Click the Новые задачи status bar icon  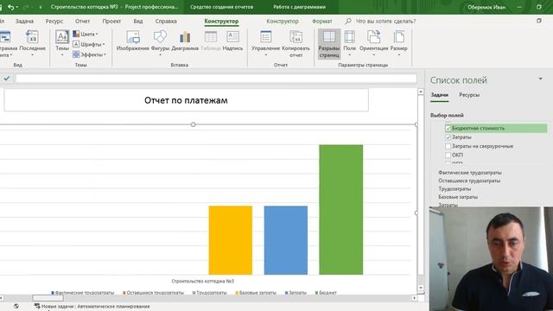[36, 307]
